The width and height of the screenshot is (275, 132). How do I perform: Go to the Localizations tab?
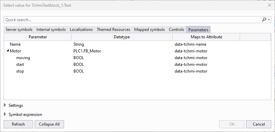[x=81, y=30]
